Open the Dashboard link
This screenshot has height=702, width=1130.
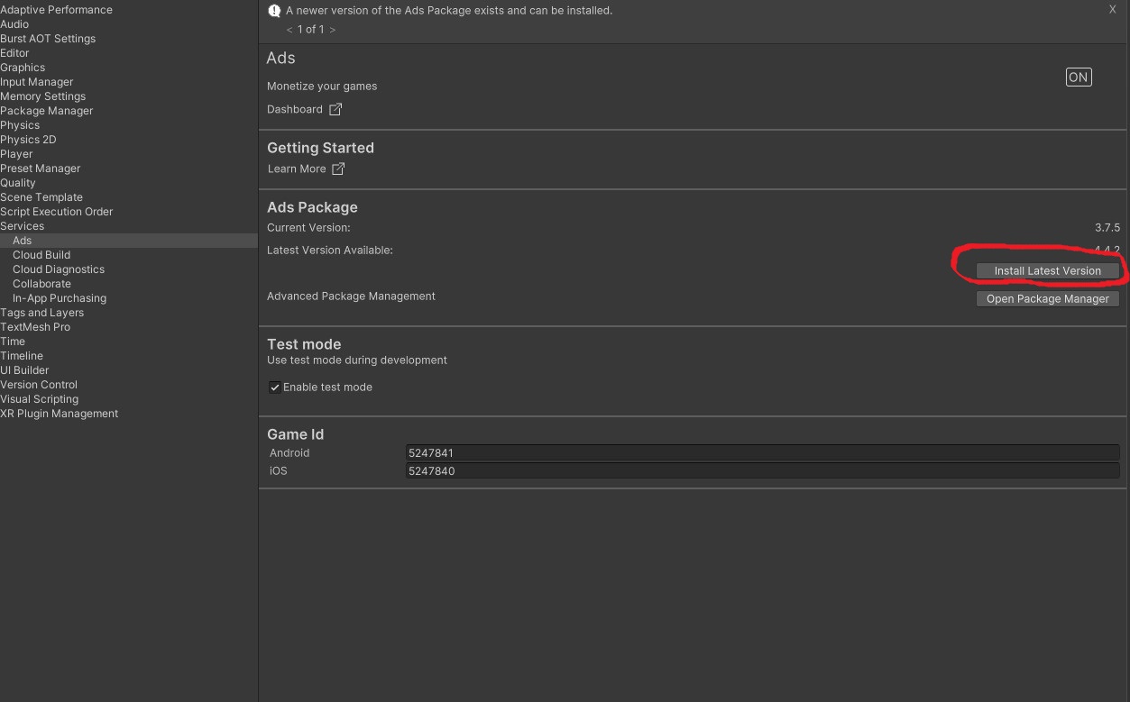295,109
